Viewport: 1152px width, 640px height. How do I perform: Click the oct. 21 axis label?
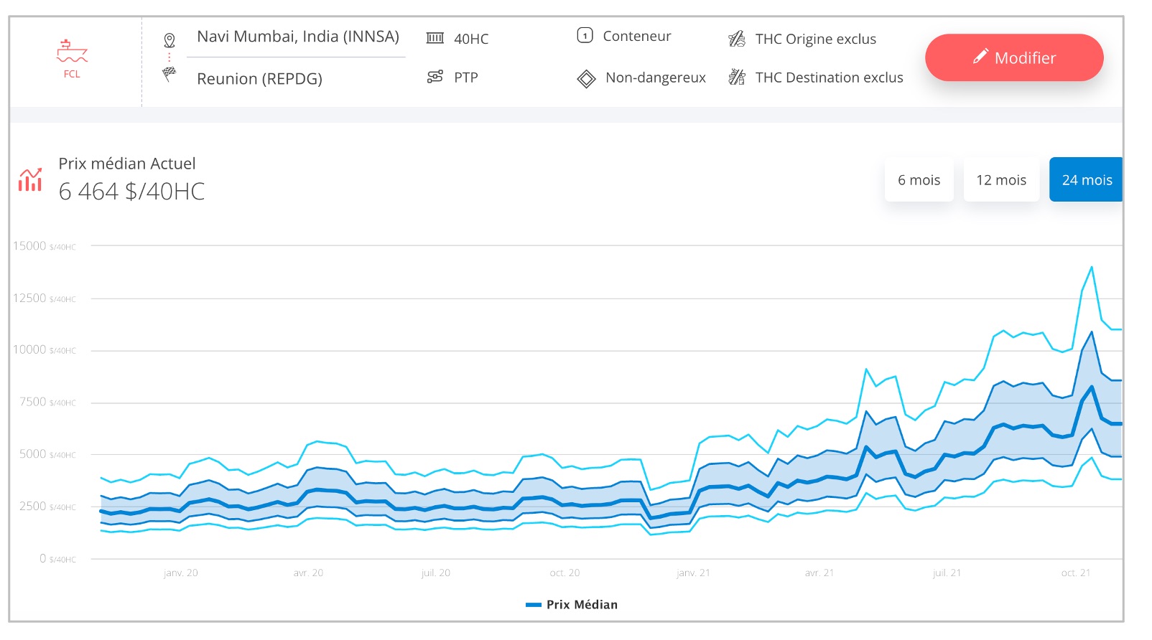[1076, 573]
